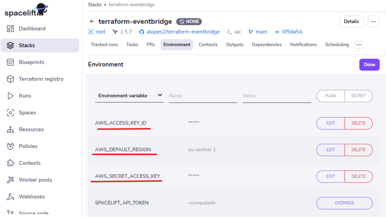Set new variable type to PLAIN
386x219 pixels.
tap(331, 96)
